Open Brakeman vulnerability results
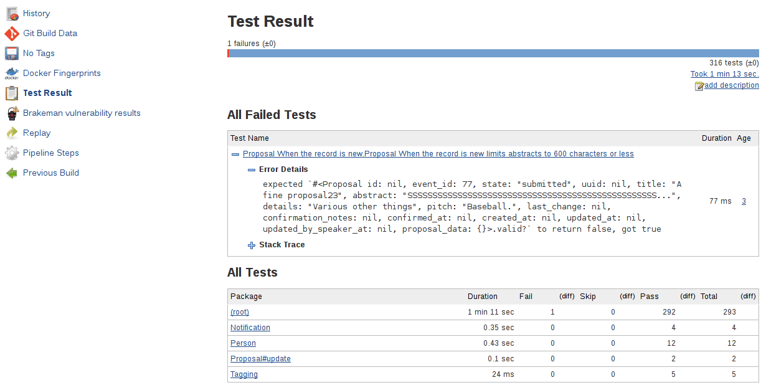 (11, 113)
